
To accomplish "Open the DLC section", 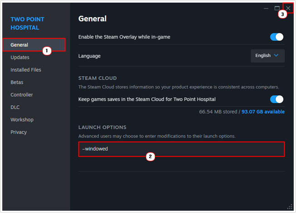I will tap(15, 107).
